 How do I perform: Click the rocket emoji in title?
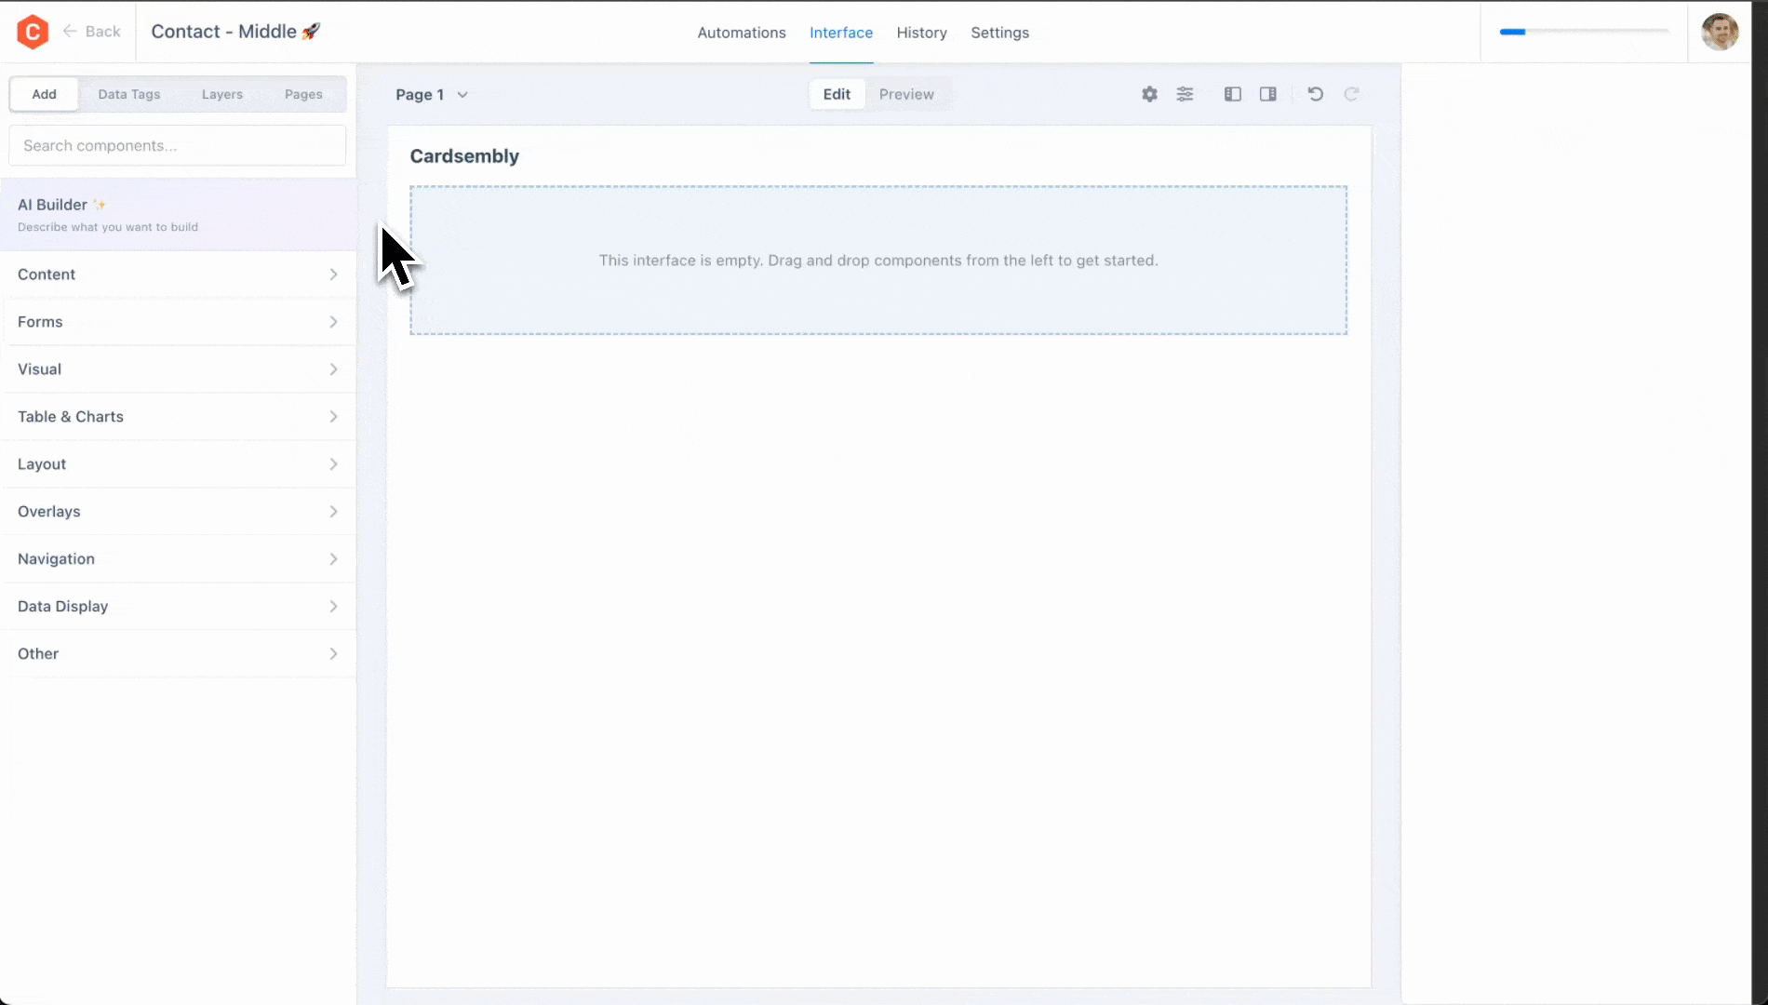click(311, 32)
